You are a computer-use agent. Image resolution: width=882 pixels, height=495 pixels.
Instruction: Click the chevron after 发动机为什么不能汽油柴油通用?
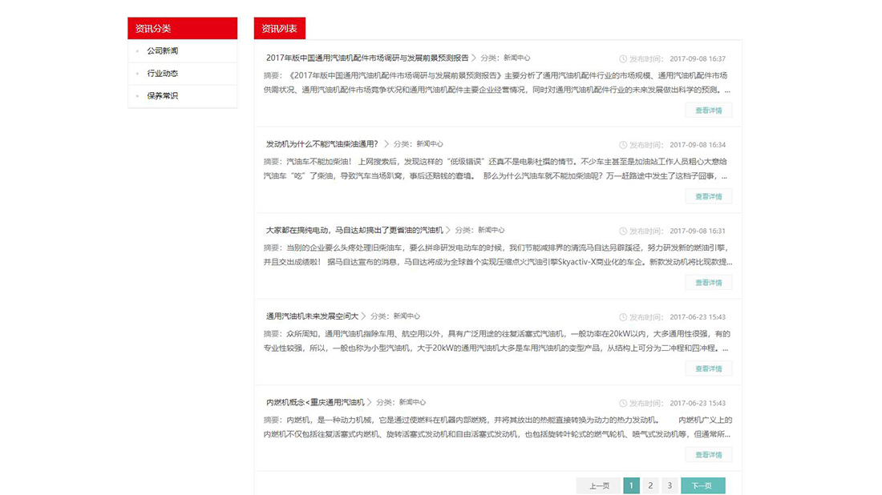[x=386, y=144]
